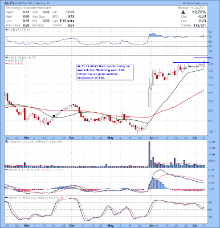This screenshot has width=220, height=228.
Task: Click the High value 8.80
Action: point(26,17)
